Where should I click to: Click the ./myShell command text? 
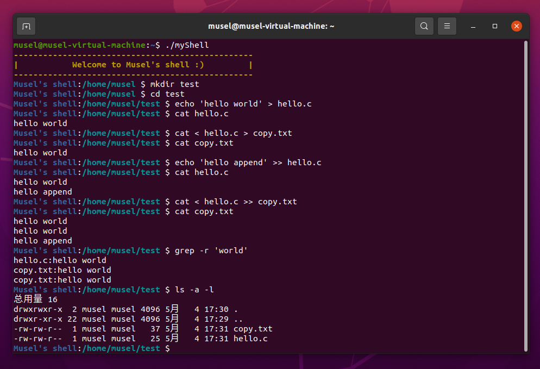point(187,45)
